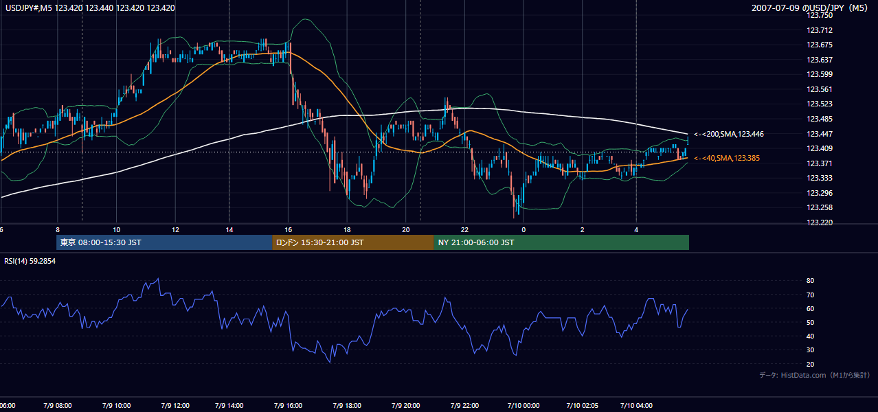Click price level 123.485 on axis

(819, 119)
